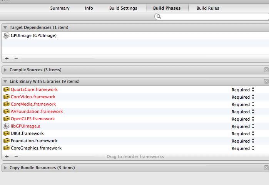Click the QuartzCore.framework toolbox icon

7,89
